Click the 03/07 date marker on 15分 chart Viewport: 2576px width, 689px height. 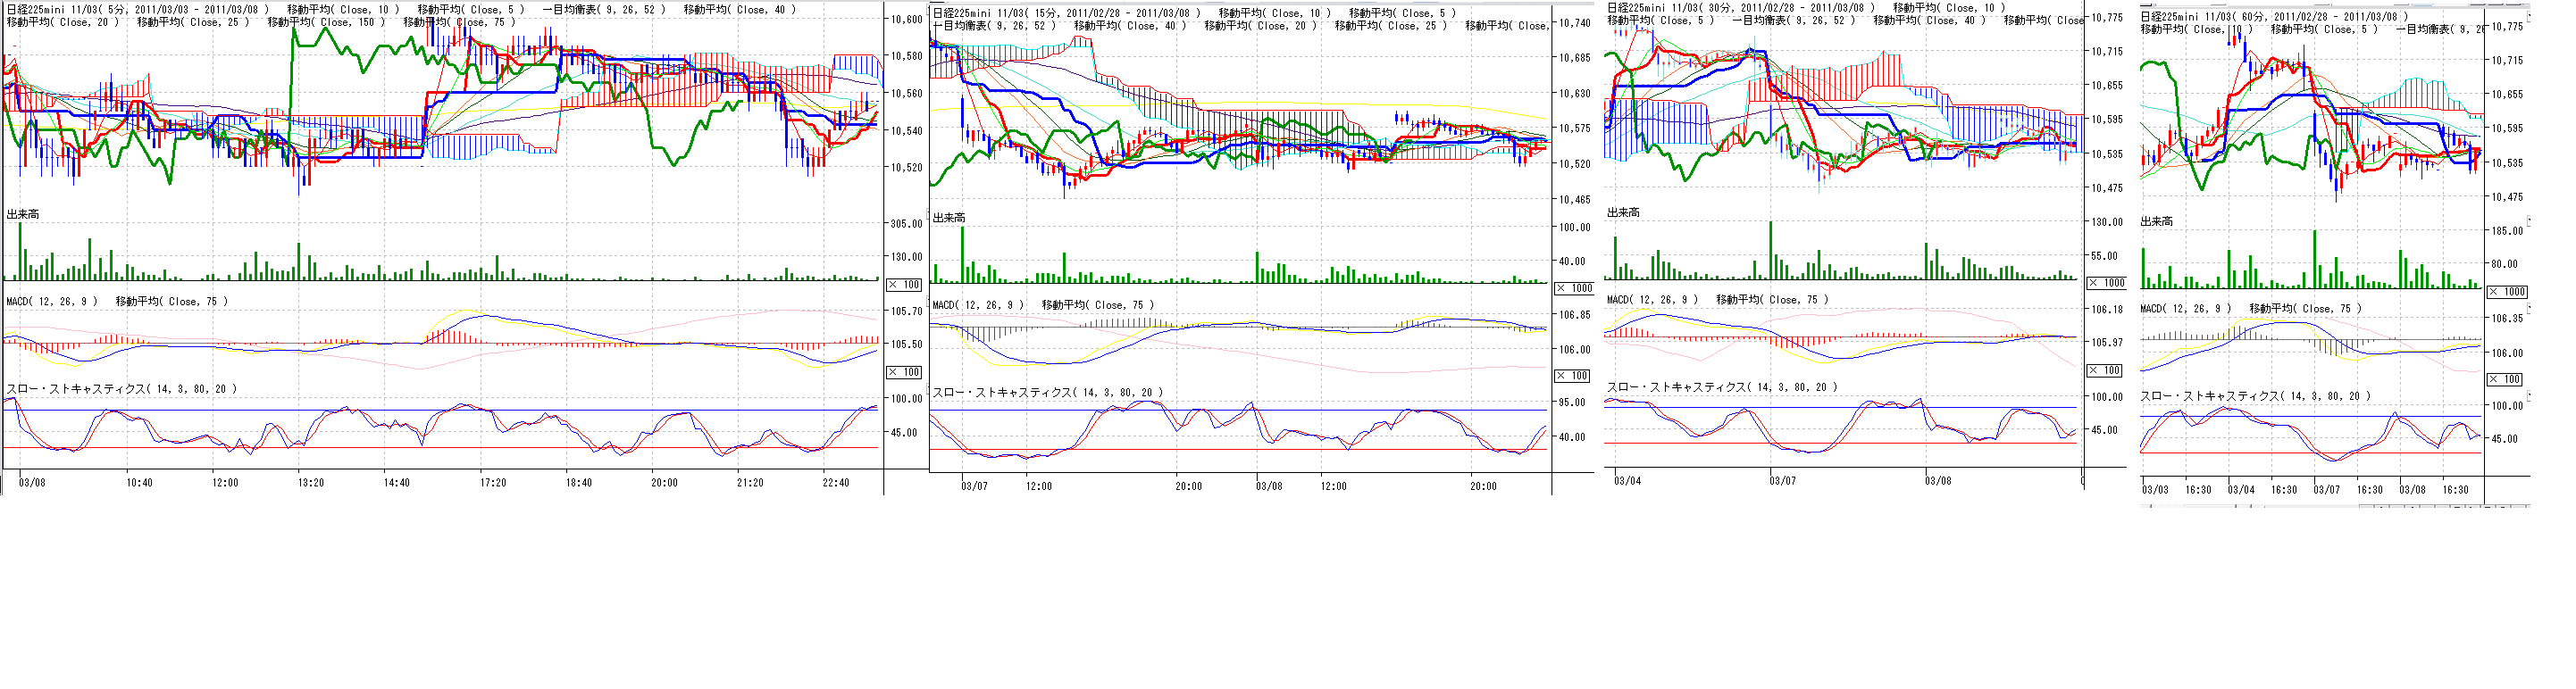[974, 486]
